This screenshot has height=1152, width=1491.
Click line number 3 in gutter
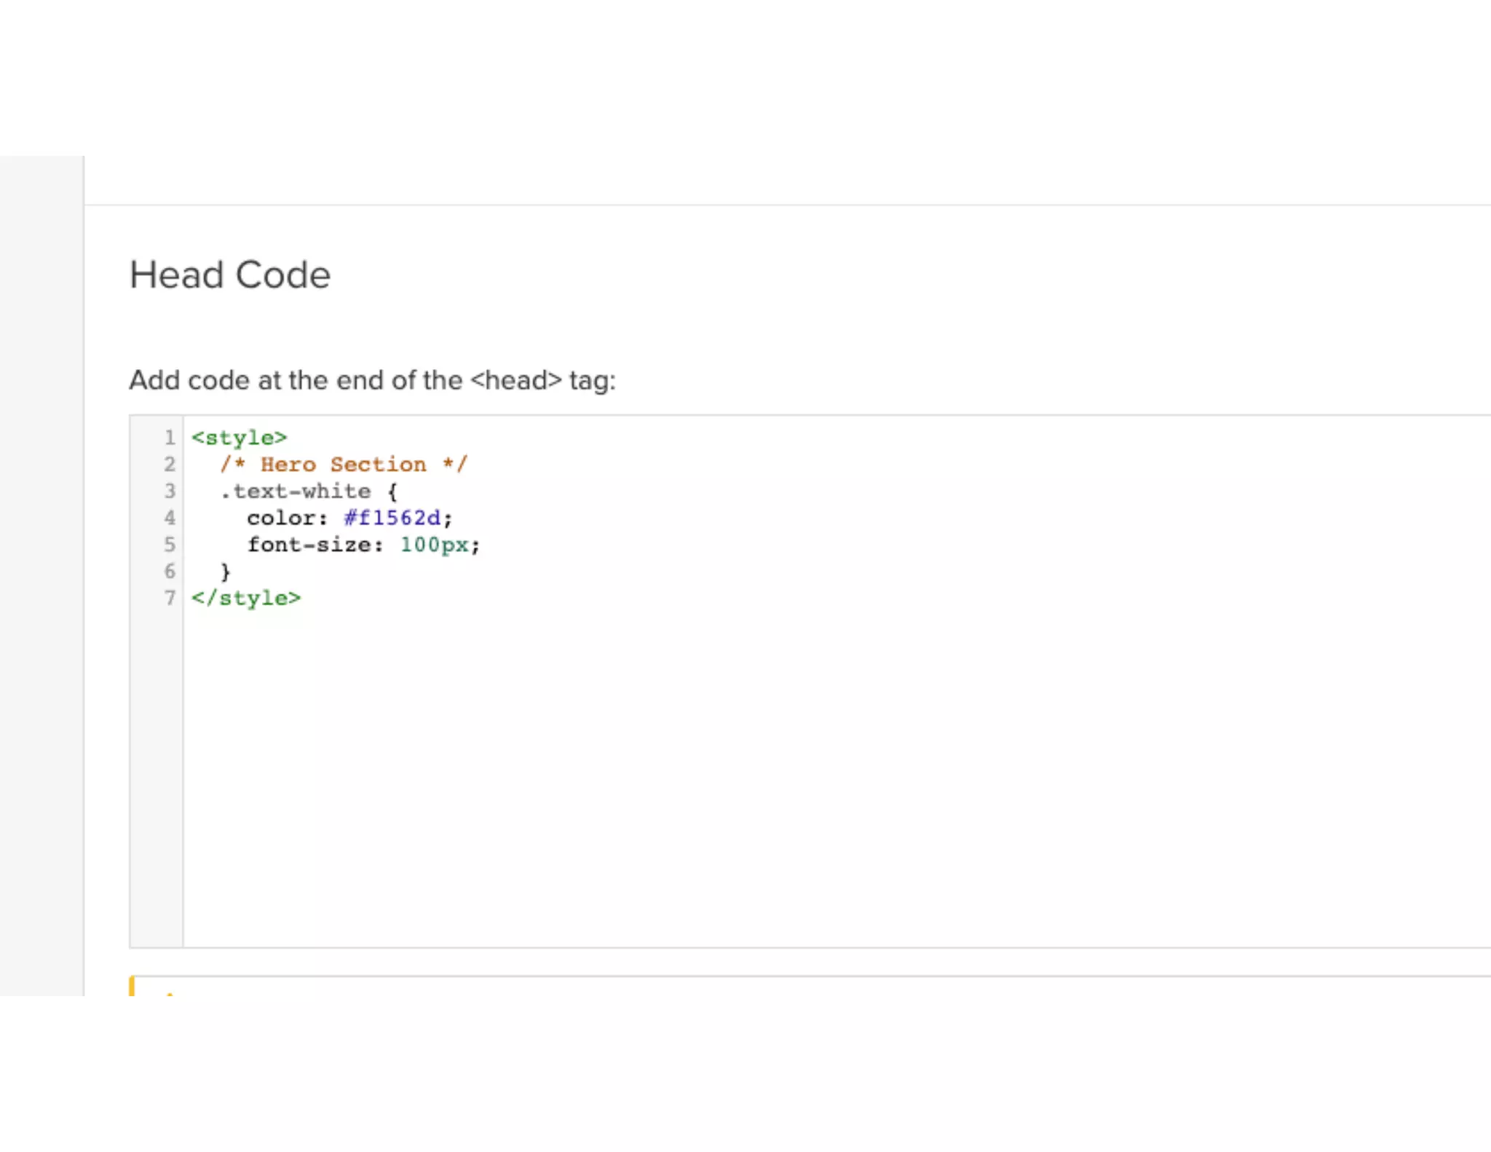pyautogui.click(x=170, y=492)
